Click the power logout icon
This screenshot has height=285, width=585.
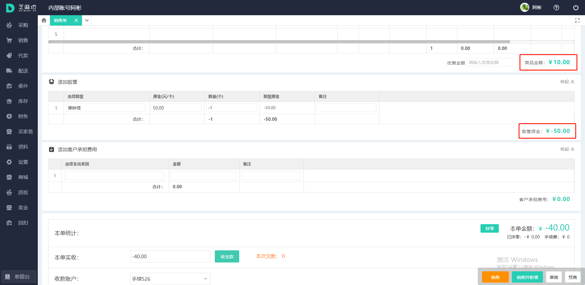click(x=576, y=8)
